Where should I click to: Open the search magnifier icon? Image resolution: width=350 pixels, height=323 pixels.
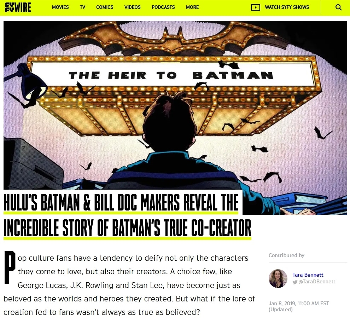coord(338,7)
